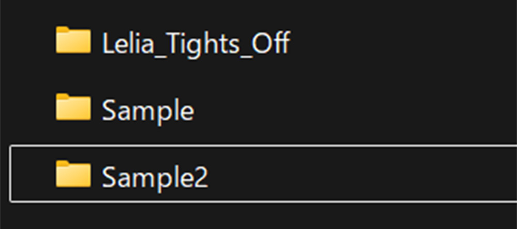The height and width of the screenshot is (229, 517).
Task: Click the Sample2 folder name label
Action: [x=155, y=178]
